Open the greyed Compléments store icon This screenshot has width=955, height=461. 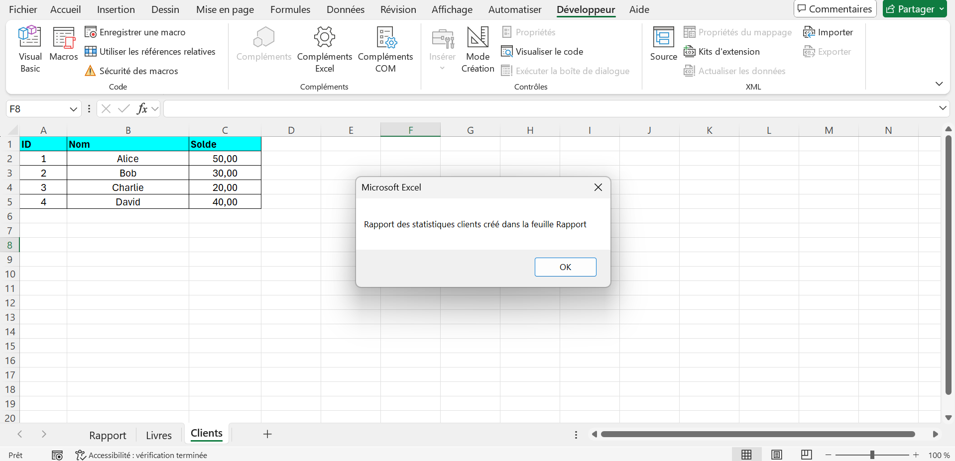pyautogui.click(x=264, y=45)
